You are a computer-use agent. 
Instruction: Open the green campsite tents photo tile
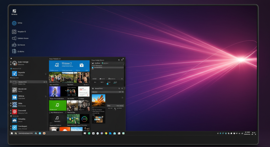(73, 119)
